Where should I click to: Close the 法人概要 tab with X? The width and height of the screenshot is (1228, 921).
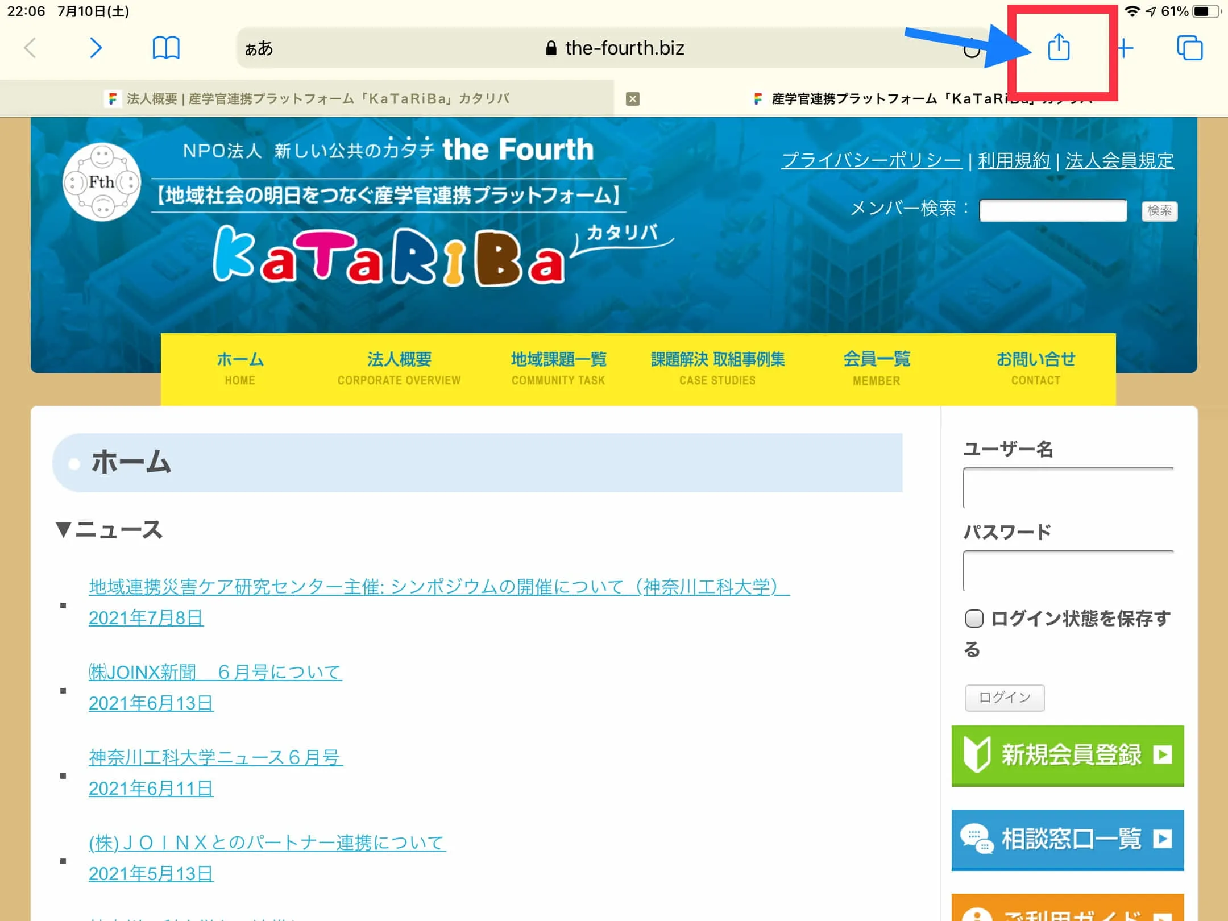(x=632, y=99)
